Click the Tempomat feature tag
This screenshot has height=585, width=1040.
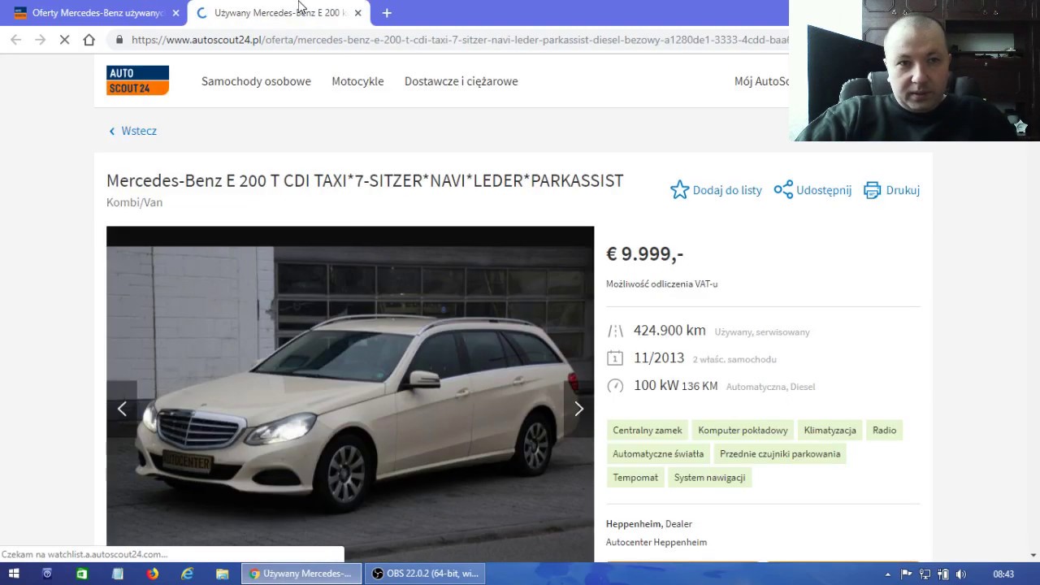(x=635, y=478)
